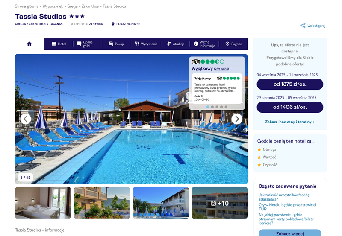This screenshot has height=236, width=342.
Task: Open Pokoje tab with bed icon
Action: click(116, 44)
